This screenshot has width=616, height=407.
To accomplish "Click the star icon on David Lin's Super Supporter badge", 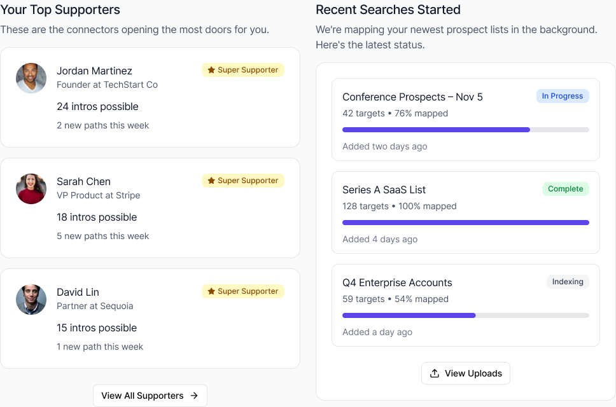I will tap(211, 291).
